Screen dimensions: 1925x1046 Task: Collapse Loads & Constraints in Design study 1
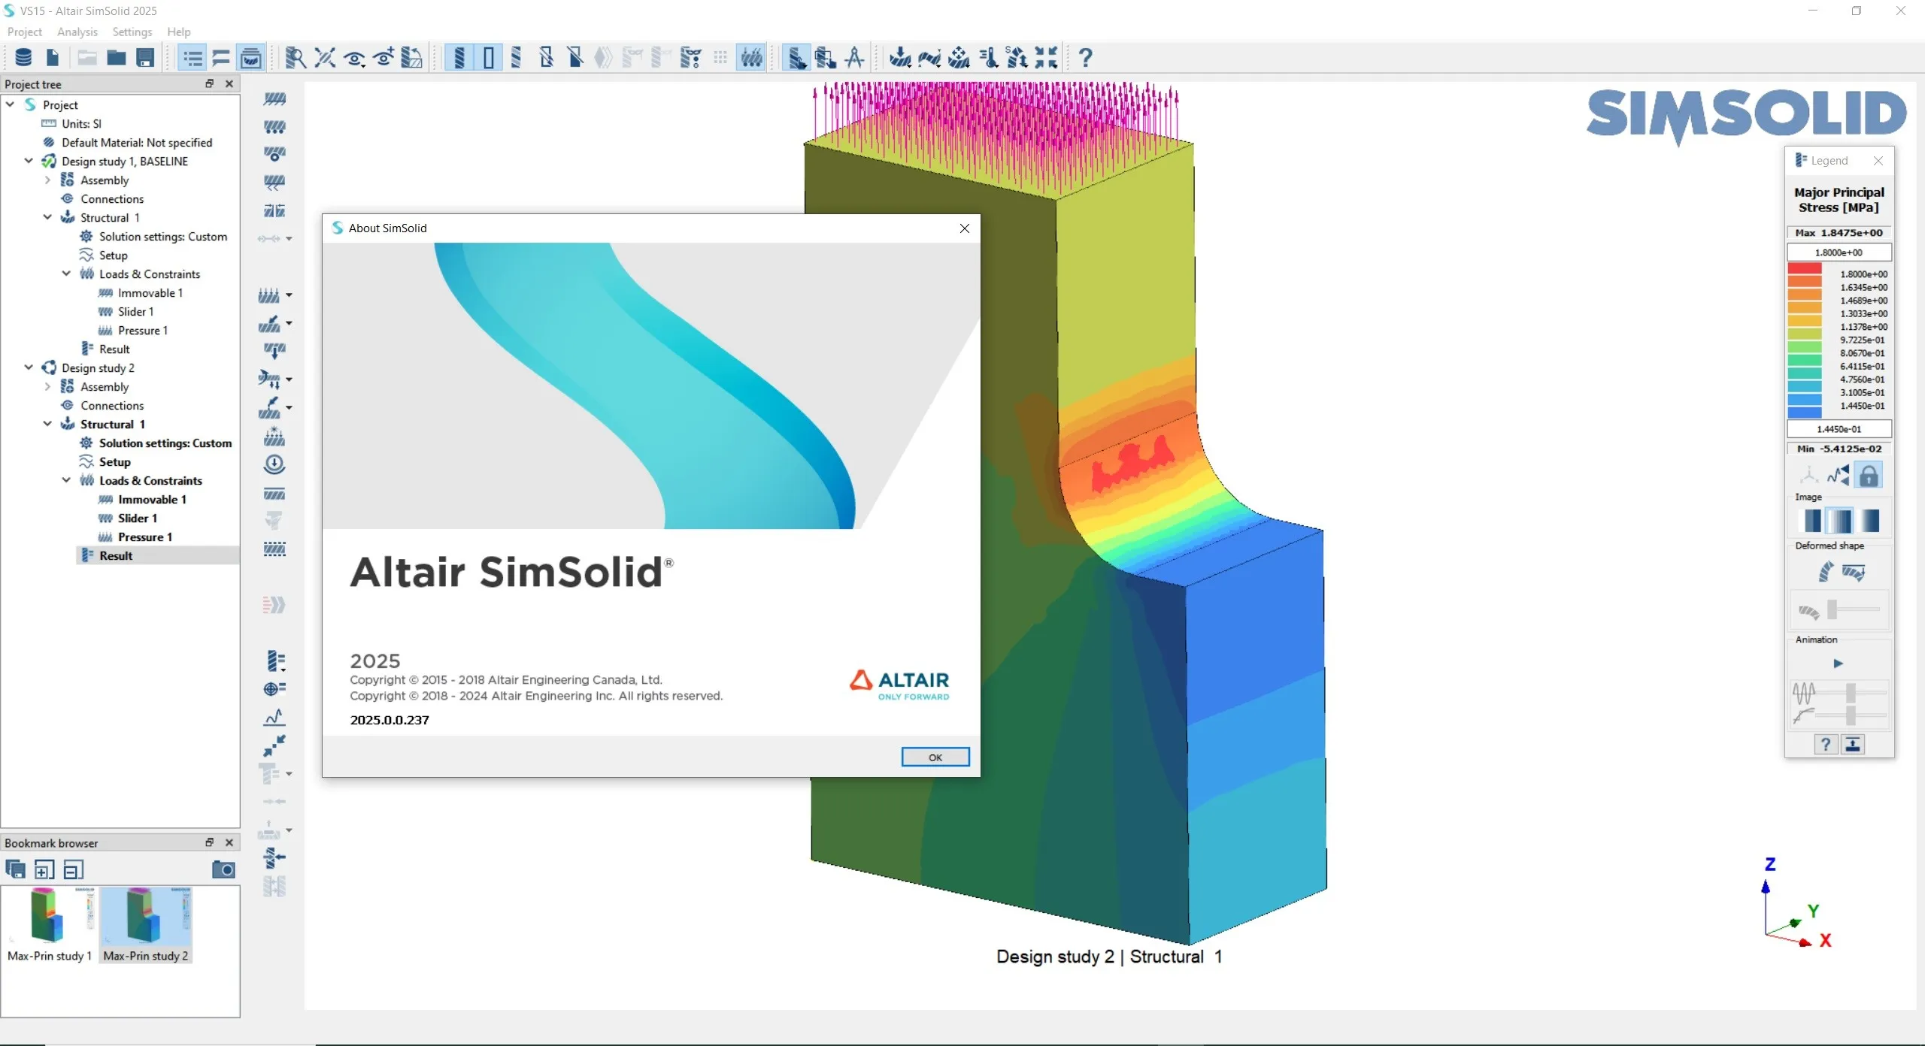click(x=67, y=274)
